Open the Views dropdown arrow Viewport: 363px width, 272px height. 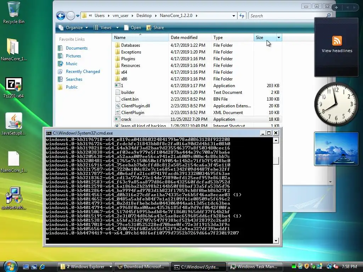click(x=117, y=28)
